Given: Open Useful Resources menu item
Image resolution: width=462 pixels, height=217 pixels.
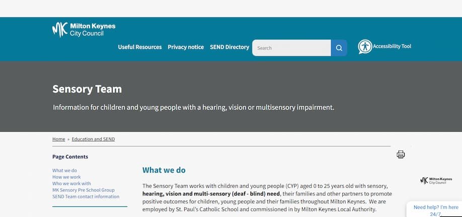Looking at the screenshot, I should point(140,47).
